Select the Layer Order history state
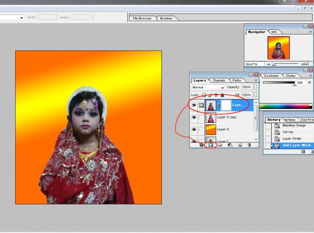 click(292, 138)
